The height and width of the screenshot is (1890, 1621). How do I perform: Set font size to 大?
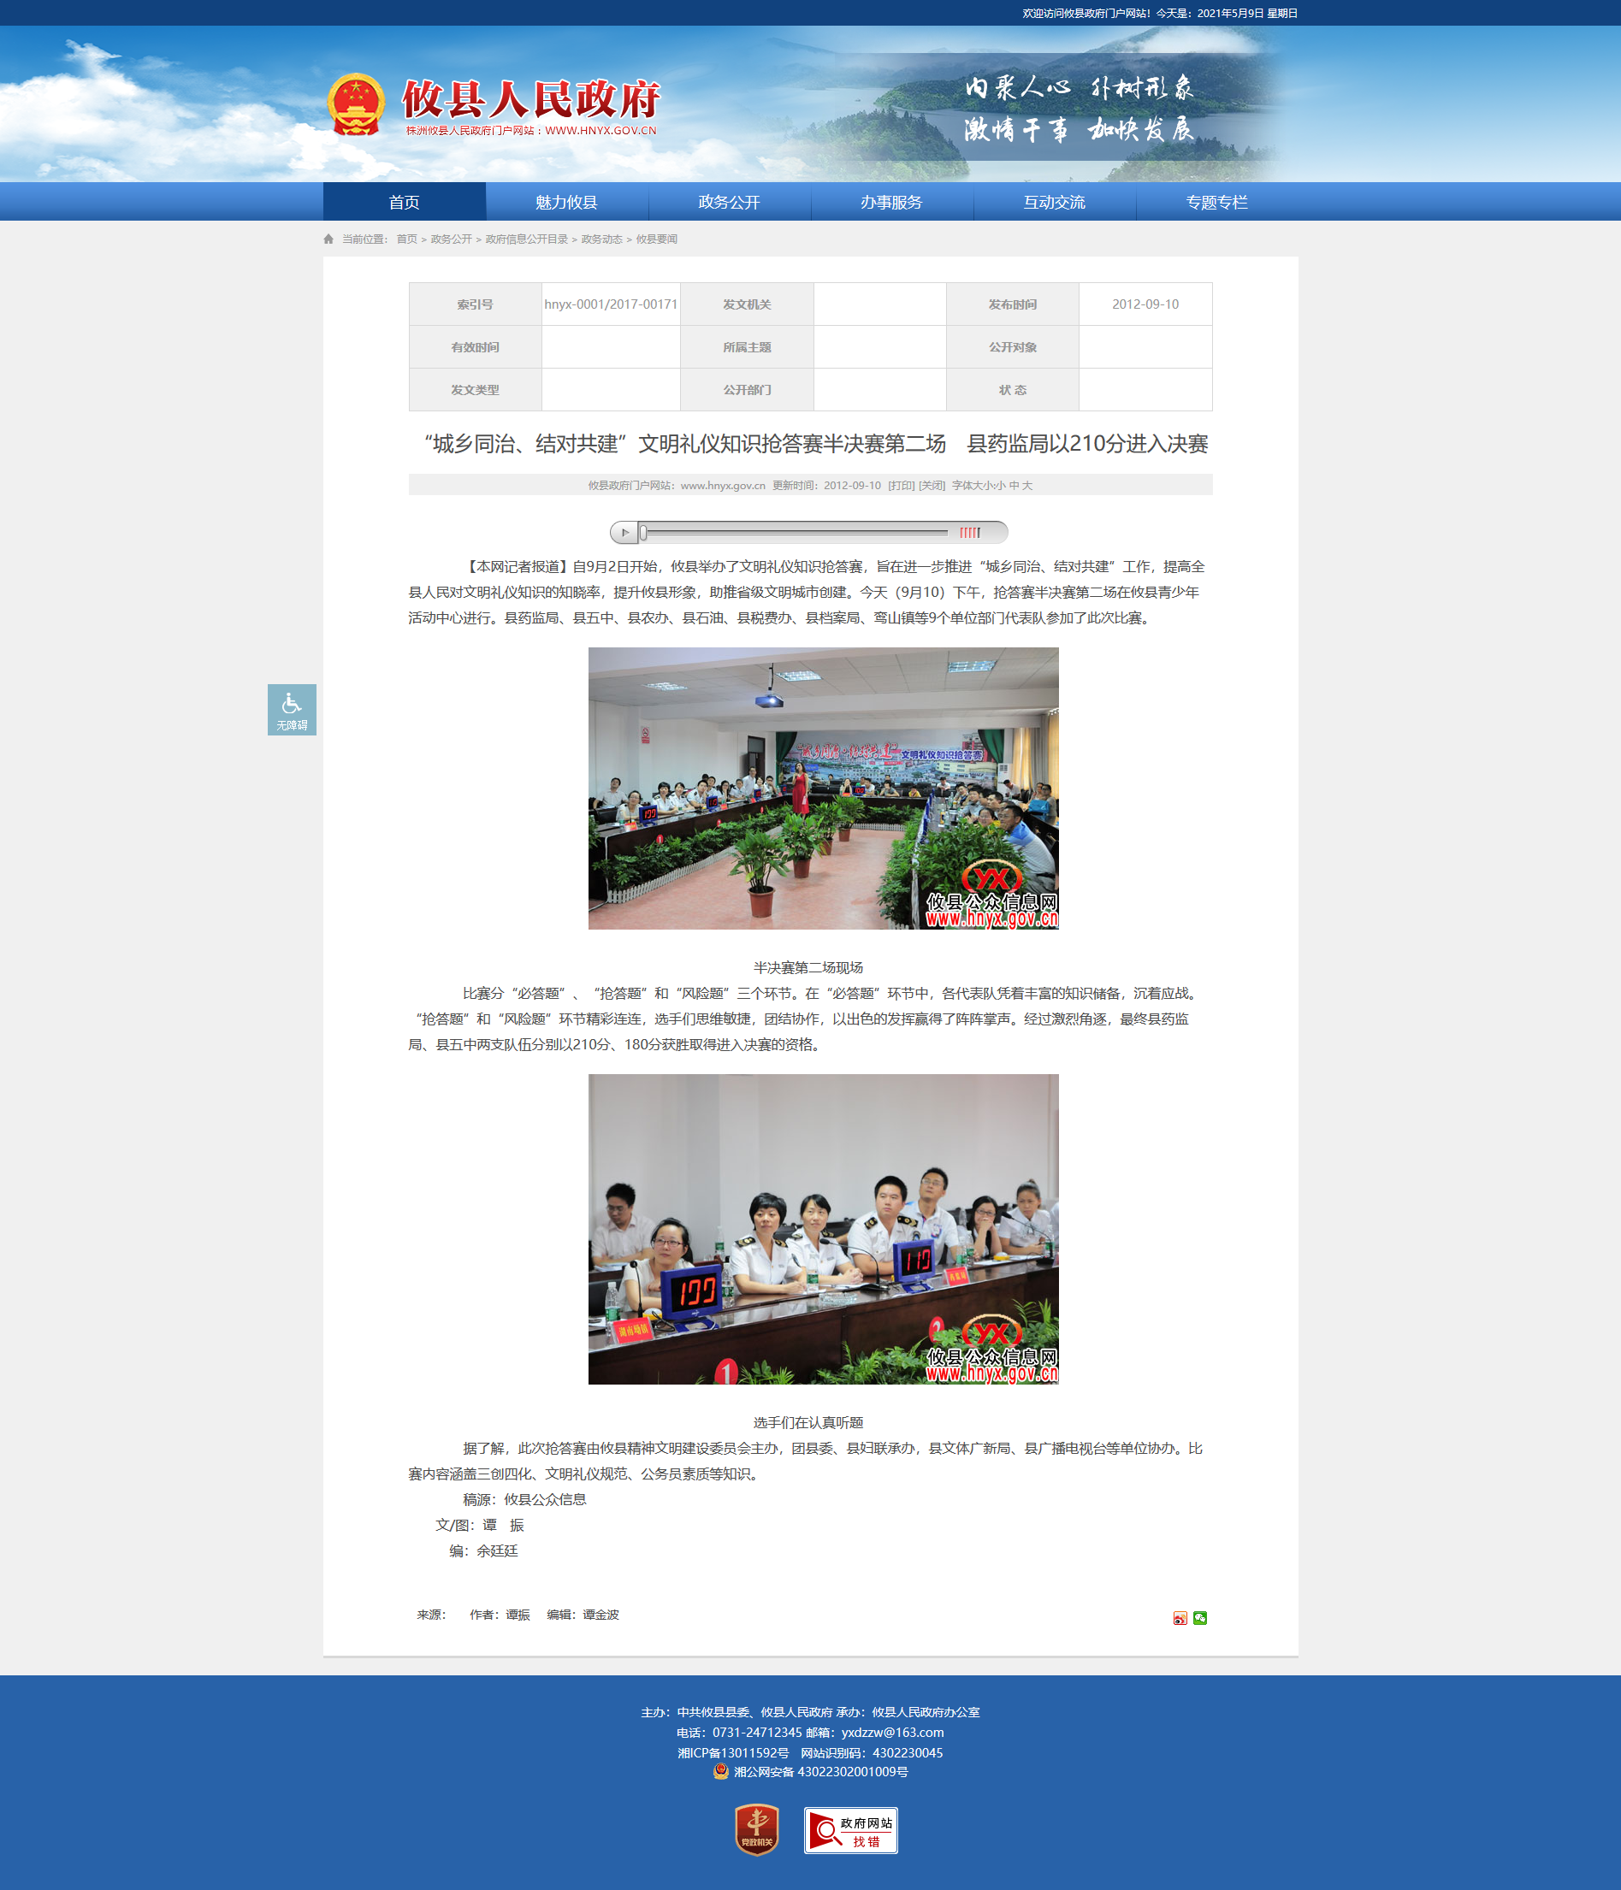(1027, 485)
